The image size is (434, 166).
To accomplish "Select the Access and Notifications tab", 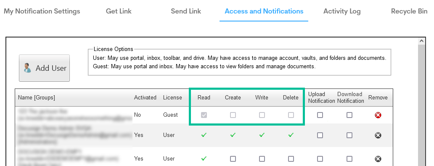I will (x=264, y=11).
